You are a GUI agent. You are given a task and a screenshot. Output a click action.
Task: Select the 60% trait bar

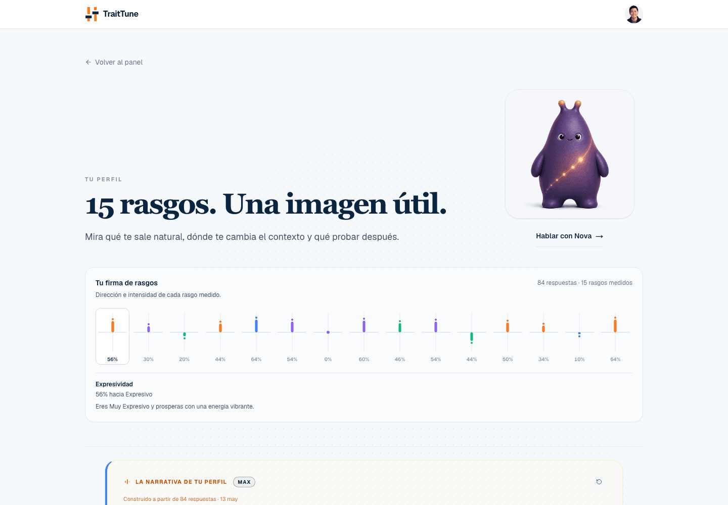[x=364, y=336]
